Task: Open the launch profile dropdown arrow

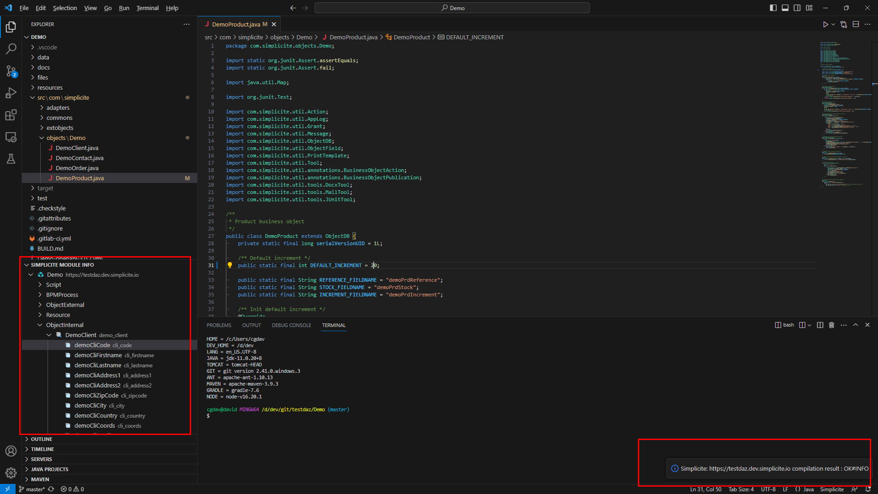Action: tap(809, 325)
